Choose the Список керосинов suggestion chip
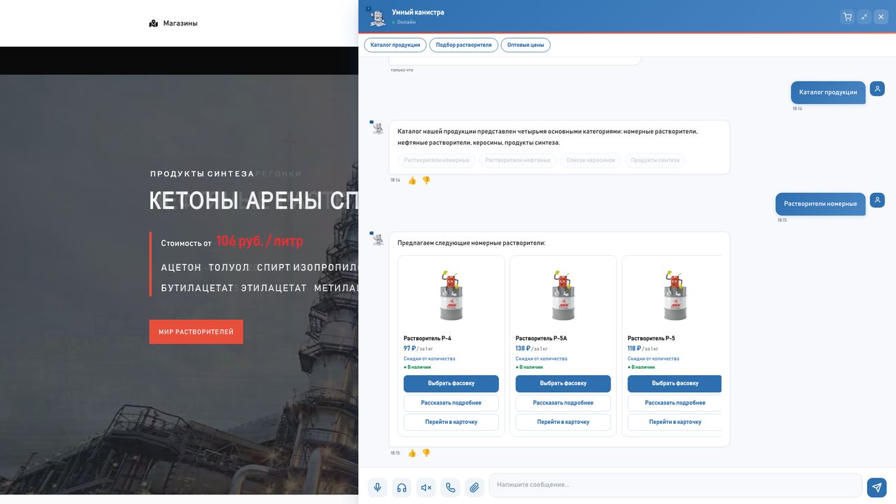The width and height of the screenshot is (896, 504). click(x=591, y=160)
